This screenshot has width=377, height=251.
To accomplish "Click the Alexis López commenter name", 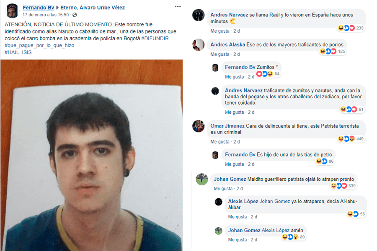I will pyautogui.click(x=243, y=201).
